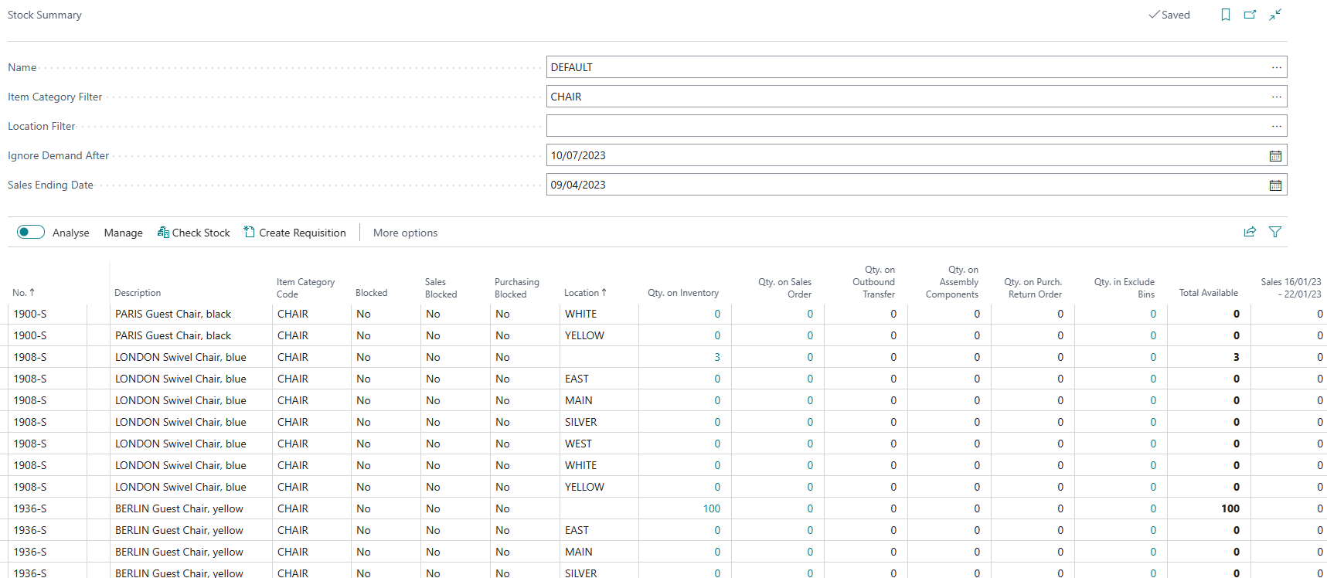Open the filter pane funnel icon
Viewport: 1327px width, 578px height.
point(1275,232)
